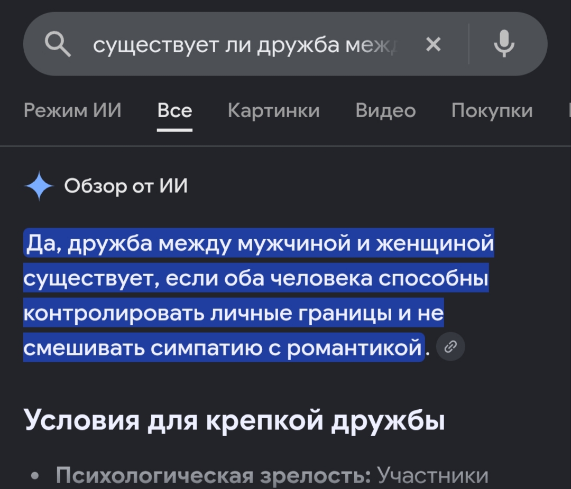Tap the highlighted line смешивать симпатию с романтикой

224,347
